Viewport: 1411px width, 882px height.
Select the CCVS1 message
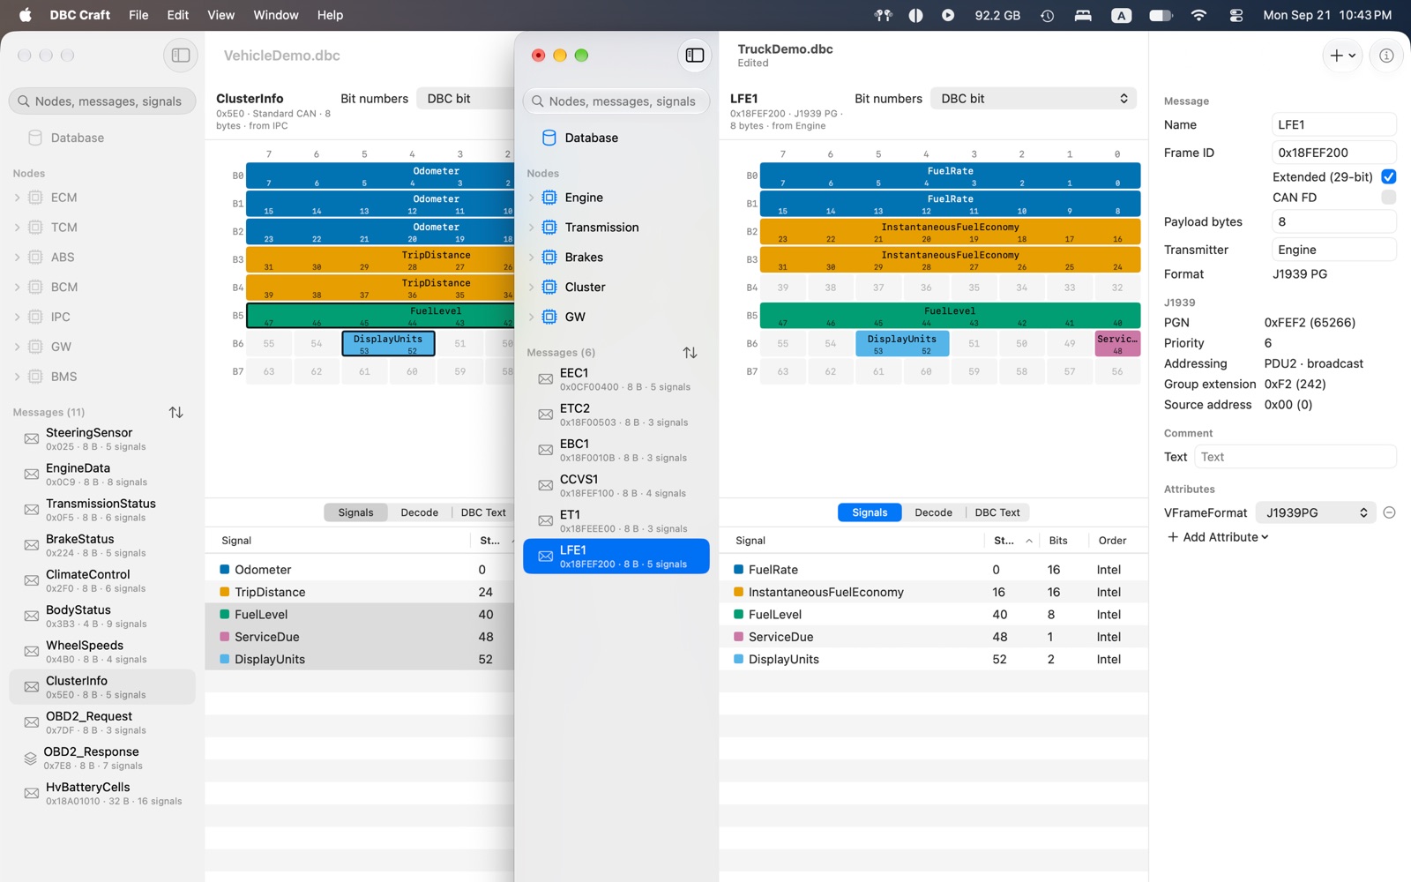tap(616, 485)
